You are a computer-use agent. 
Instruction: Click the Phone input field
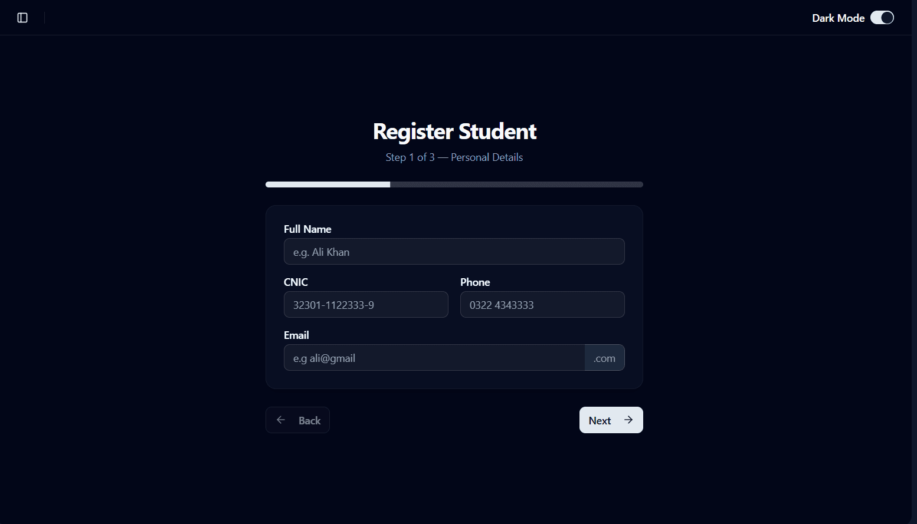[542, 304]
